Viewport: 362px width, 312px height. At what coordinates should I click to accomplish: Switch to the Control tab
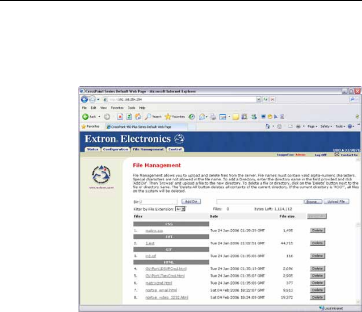coord(175,149)
